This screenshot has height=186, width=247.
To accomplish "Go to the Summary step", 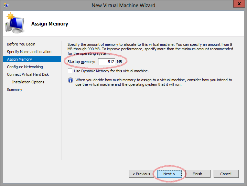I will coord(14,90).
